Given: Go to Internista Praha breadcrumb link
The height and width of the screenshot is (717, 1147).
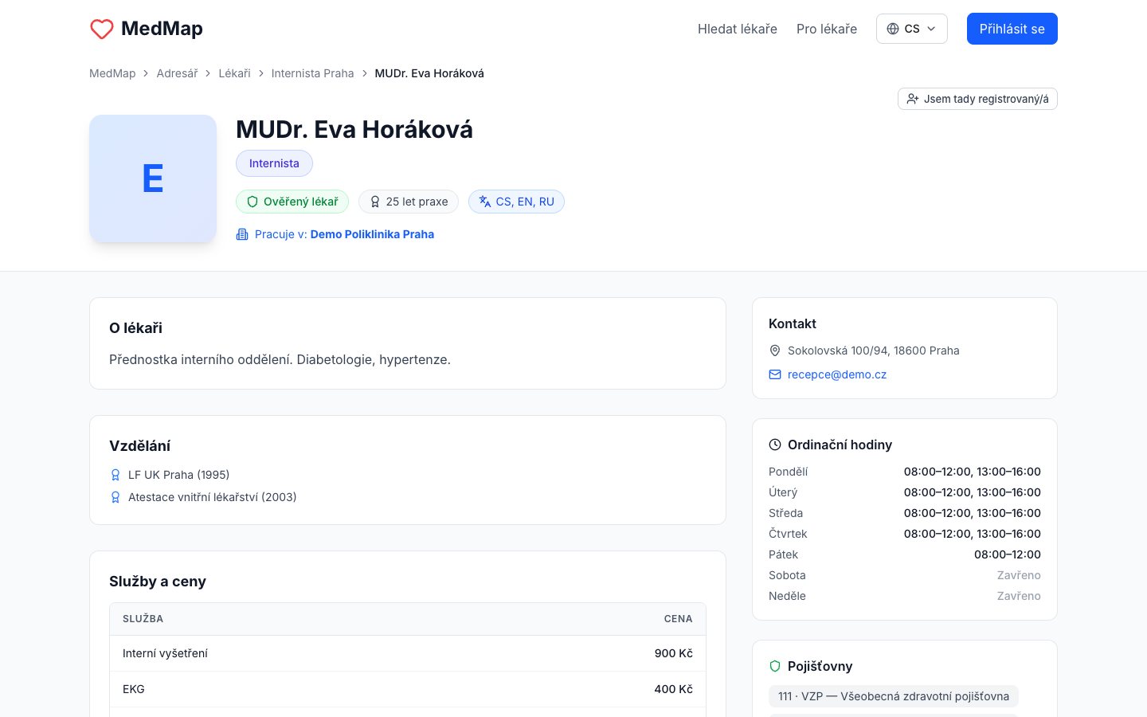Looking at the screenshot, I should point(312,73).
